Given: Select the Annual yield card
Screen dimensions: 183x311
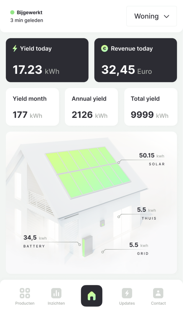Looking at the screenshot, I should [x=91, y=107].
